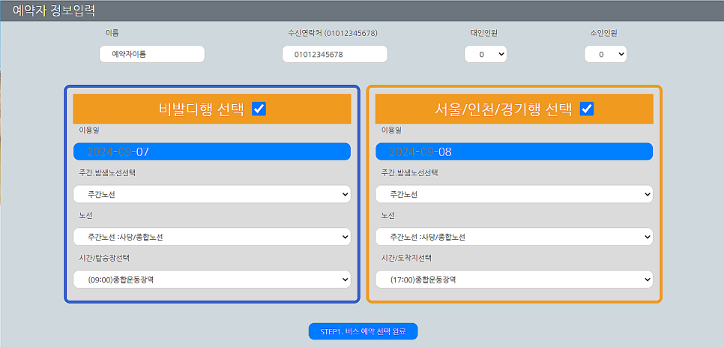The height and width of the screenshot is (347, 724).
Task: Click the 수신연락처 (01012345678) label
Action: pyautogui.click(x=333, y=33)
